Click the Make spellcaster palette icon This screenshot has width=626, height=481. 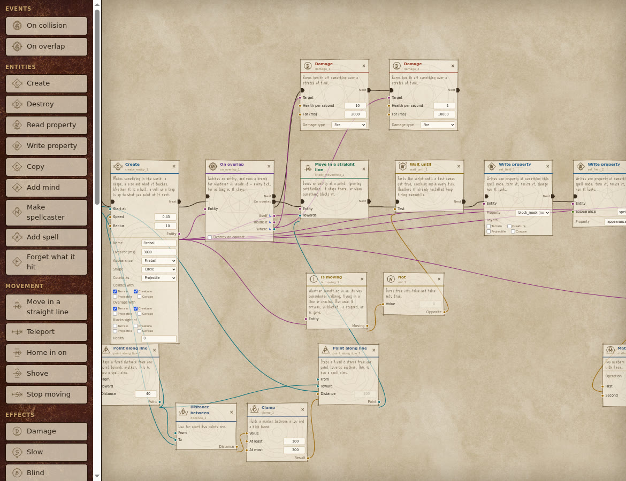17,212
